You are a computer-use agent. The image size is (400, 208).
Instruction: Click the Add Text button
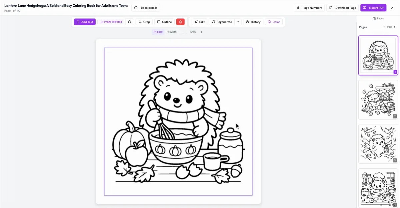(85, 22)
